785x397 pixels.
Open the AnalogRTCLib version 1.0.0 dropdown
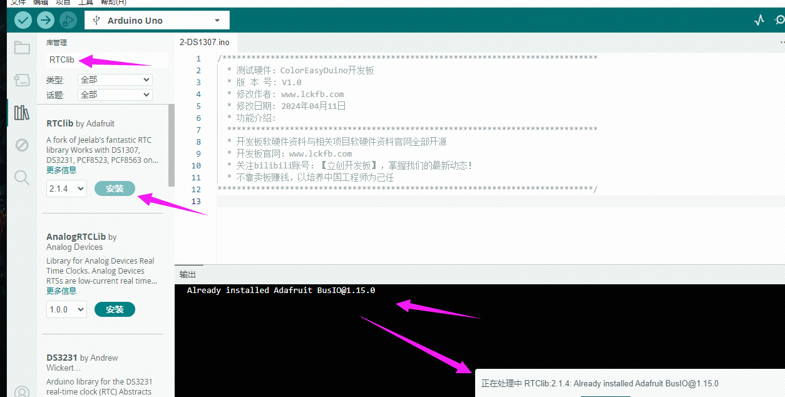[x=66, y=309]
